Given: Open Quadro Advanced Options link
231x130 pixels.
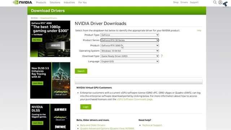Looking at the screenshot, I should (107, 129).
